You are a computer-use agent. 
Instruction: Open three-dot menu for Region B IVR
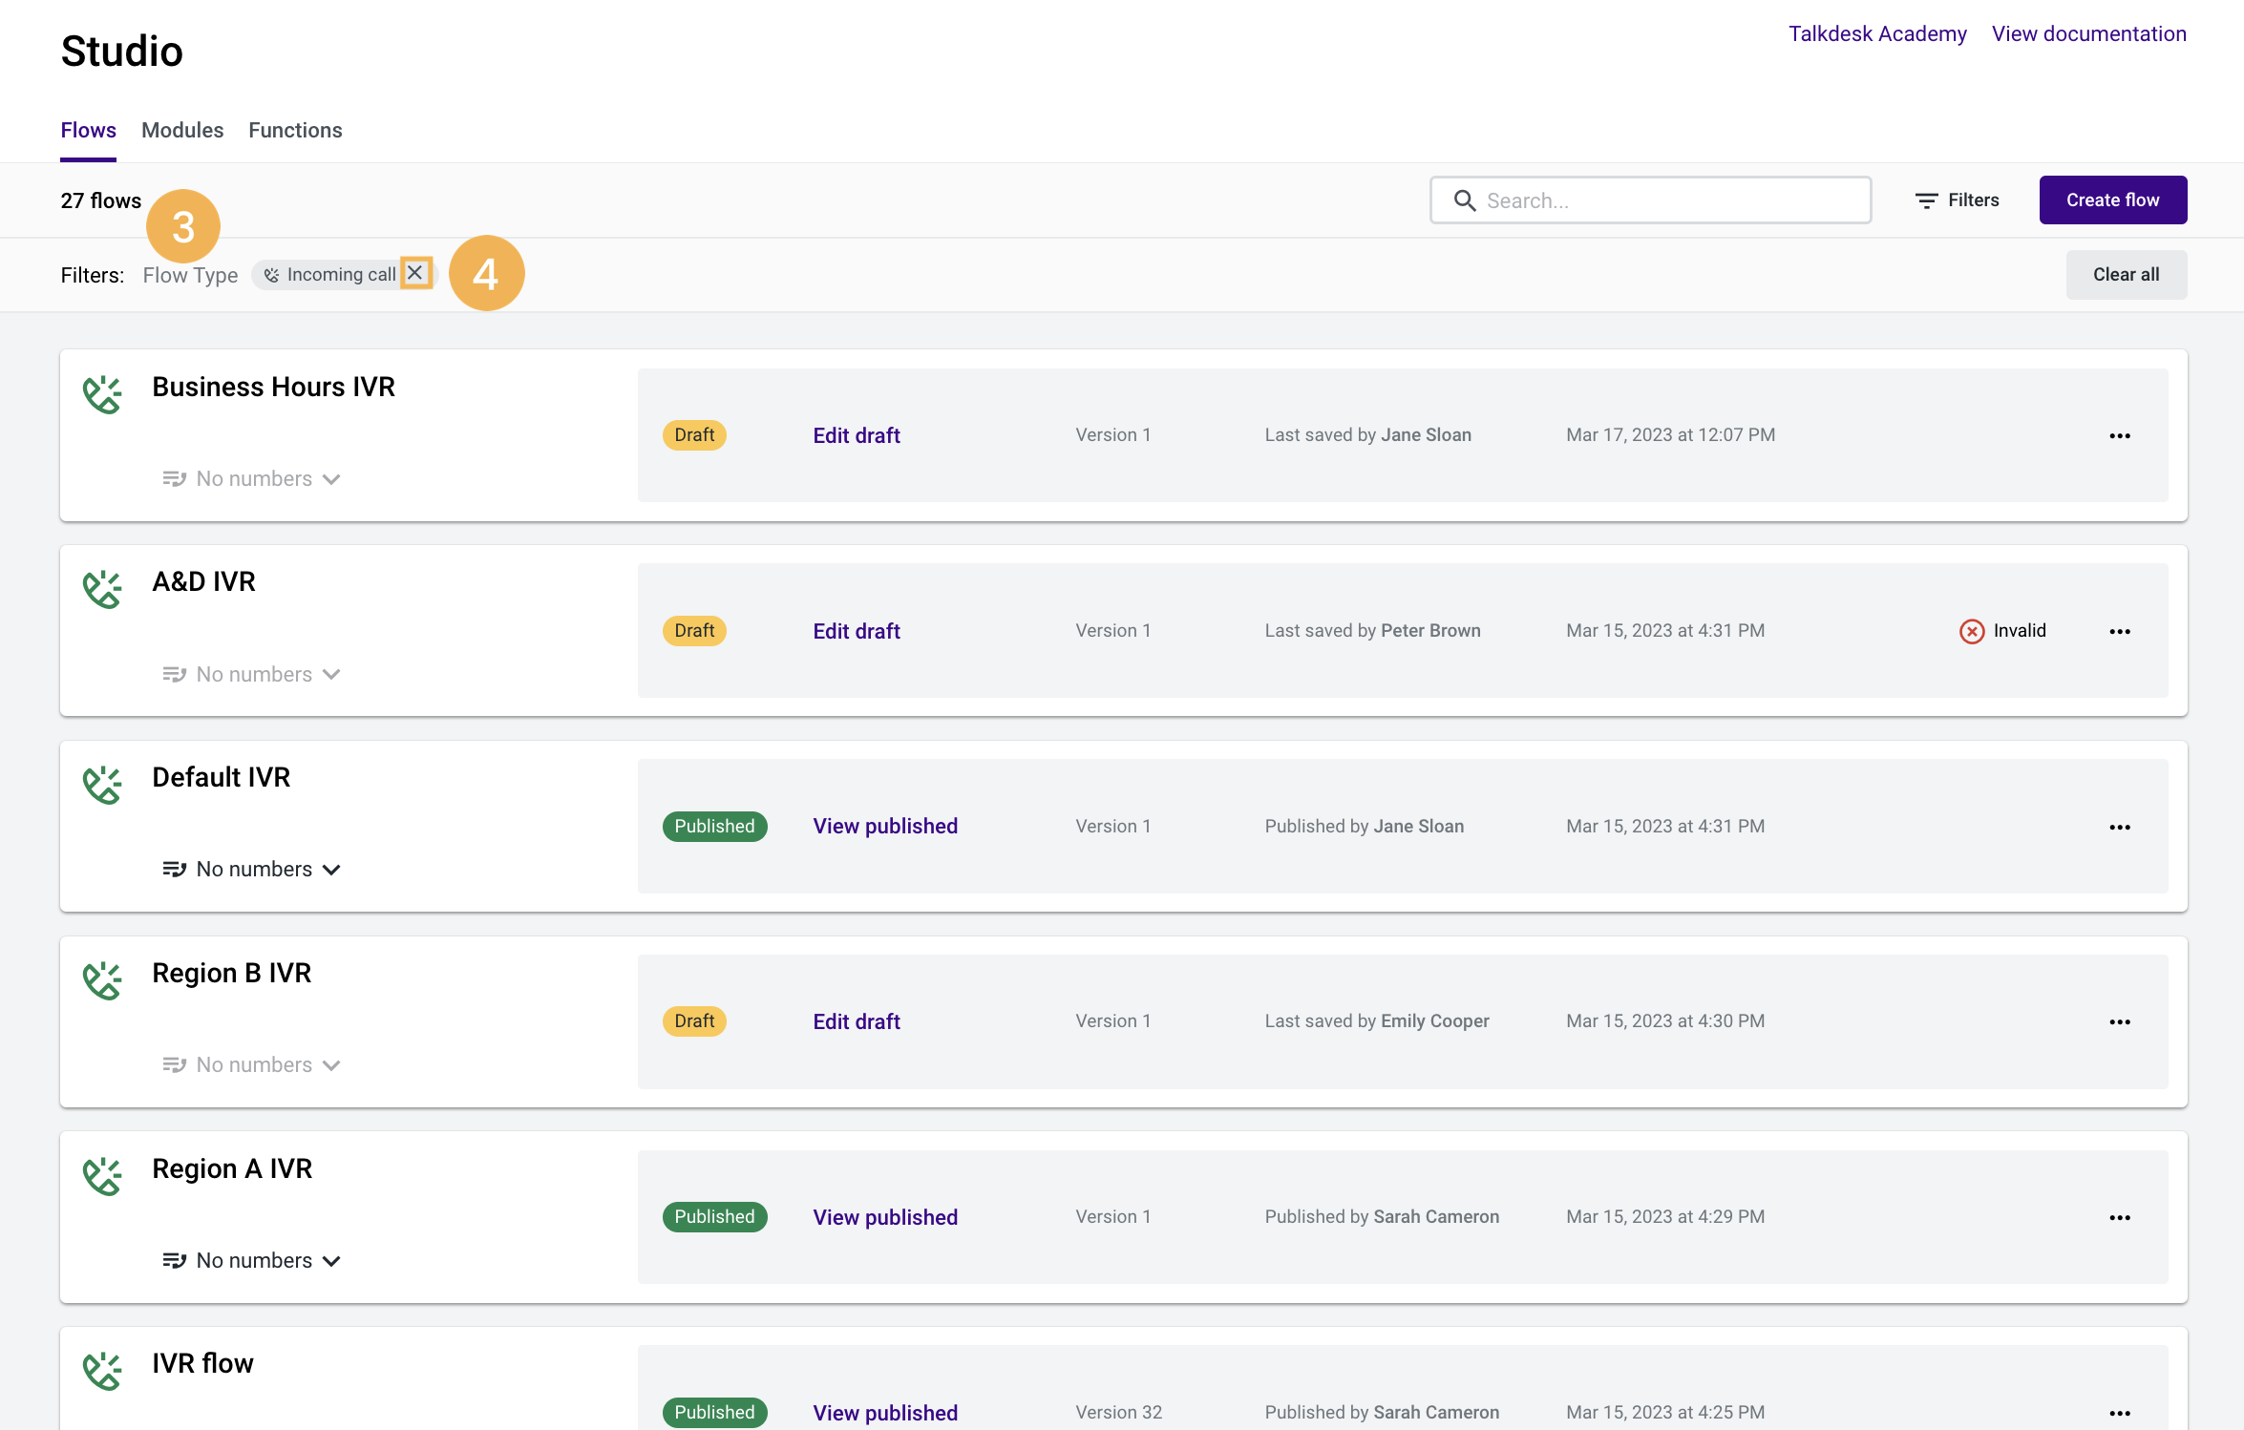2119,1021
